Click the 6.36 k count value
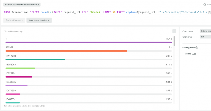The image size is (211, 111). [169, 56]
